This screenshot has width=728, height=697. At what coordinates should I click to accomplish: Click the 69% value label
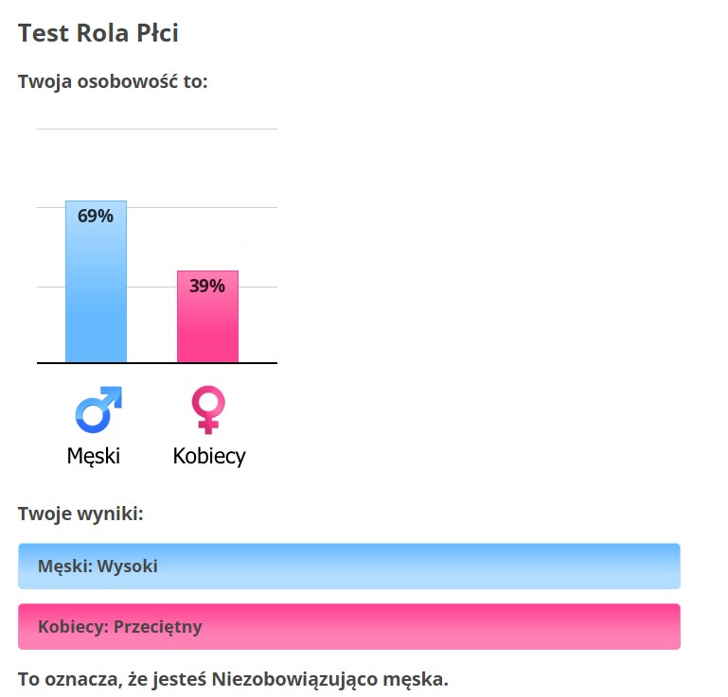click(96, 216)
